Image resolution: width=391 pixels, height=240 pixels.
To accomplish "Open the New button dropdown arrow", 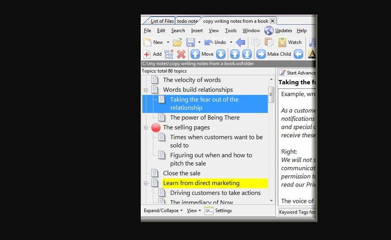I will coord(168,42).
